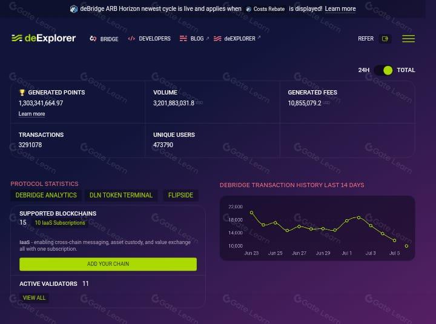
Task: Open the DEVELOPERS menu item
Action: point(149,39)
